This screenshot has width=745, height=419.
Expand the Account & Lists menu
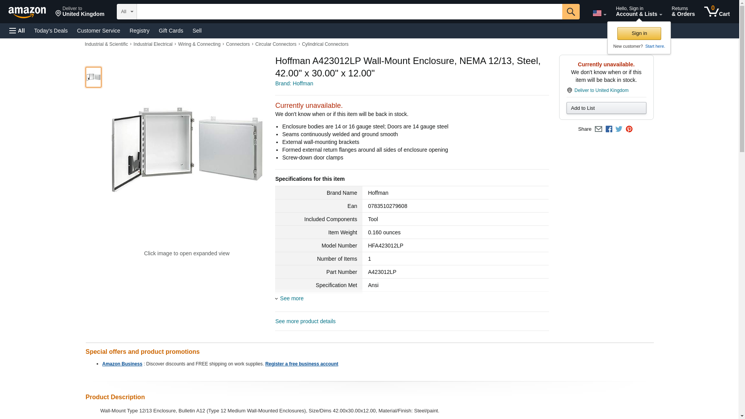[639, 12]
